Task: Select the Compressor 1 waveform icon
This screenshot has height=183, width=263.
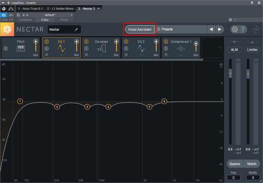Action: coord(181,49)
